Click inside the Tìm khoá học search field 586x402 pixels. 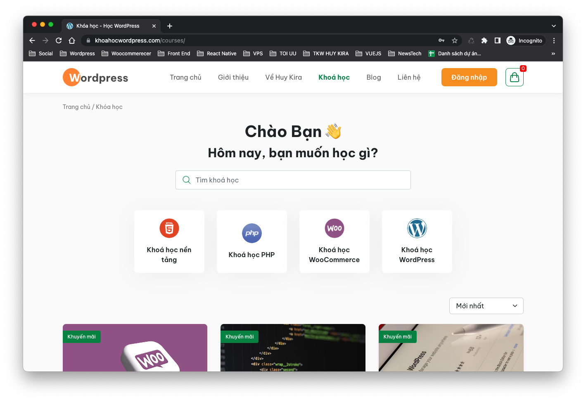pyautogui.click(x=293, y=180)
